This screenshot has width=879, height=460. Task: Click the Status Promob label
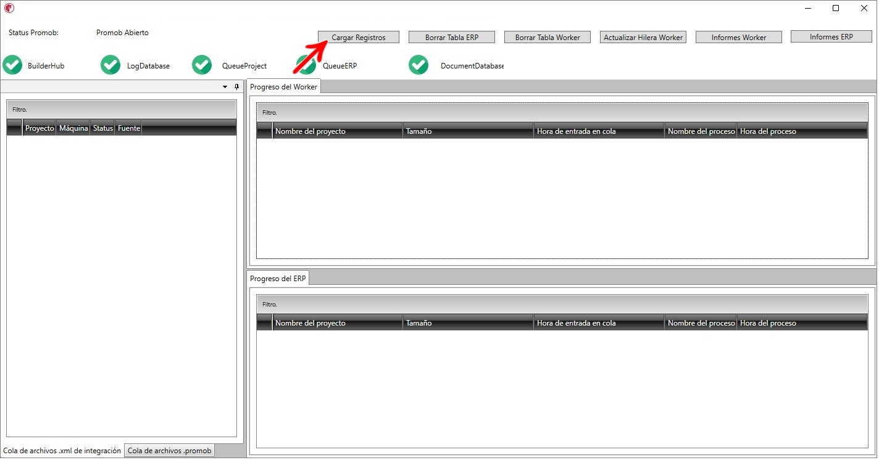click(33, 33)
